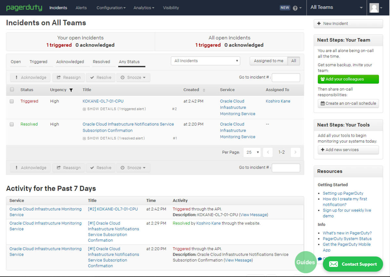Screen dimensions: 390x277
Task: Expand details plus icon for KOKANE-OL7-01-CPU
Action: (x=84, y=109)
